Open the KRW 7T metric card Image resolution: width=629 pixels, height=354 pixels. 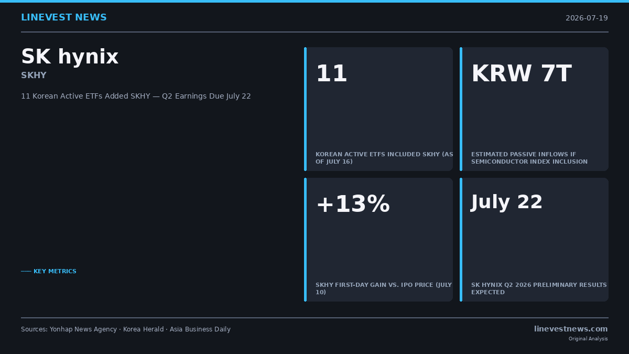[x=534, y=109]
